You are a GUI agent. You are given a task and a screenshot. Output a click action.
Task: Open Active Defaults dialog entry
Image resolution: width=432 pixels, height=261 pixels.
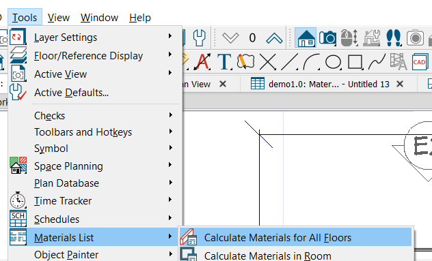pos(95,93)
